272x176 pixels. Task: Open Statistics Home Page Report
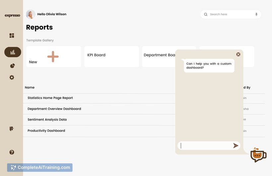coord(50,98)
